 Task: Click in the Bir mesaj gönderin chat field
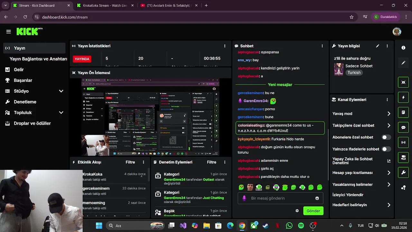pyautogui.click(x=280, y=198)
